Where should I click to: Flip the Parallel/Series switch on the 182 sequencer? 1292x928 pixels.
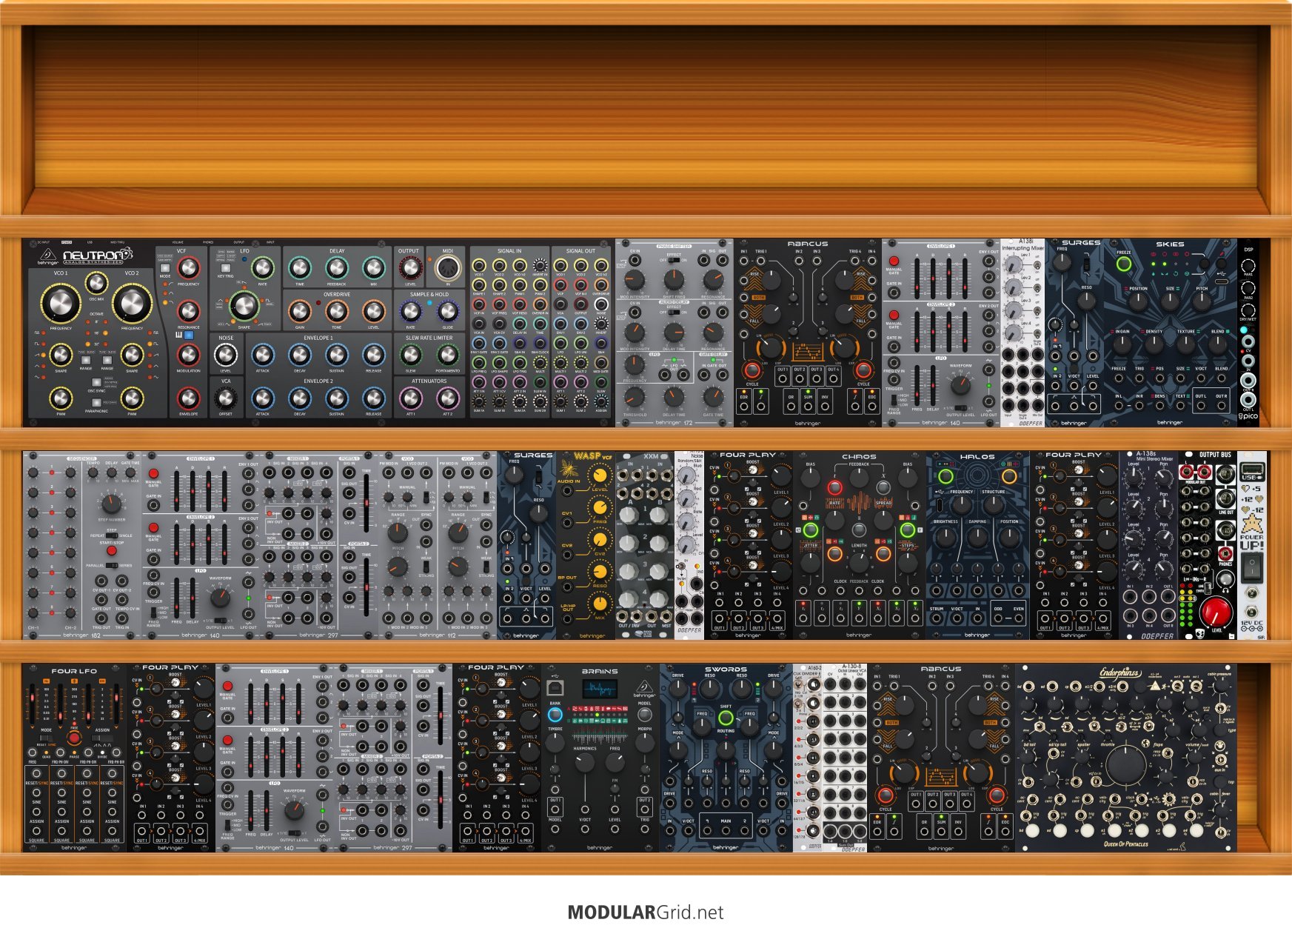click(111, 565)
